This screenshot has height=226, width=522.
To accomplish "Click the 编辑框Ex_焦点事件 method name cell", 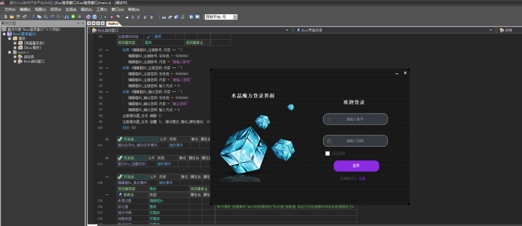I will [133, 182].
